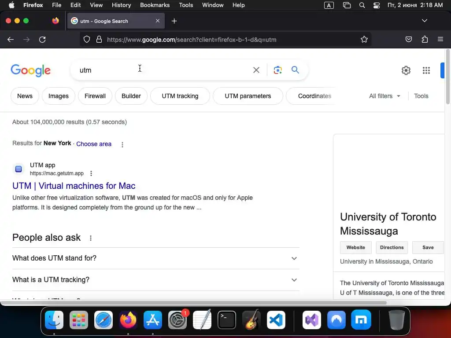
Task: Expand What is a UTM tracking?
Action: pyautogui.click(x=156, y=279)
